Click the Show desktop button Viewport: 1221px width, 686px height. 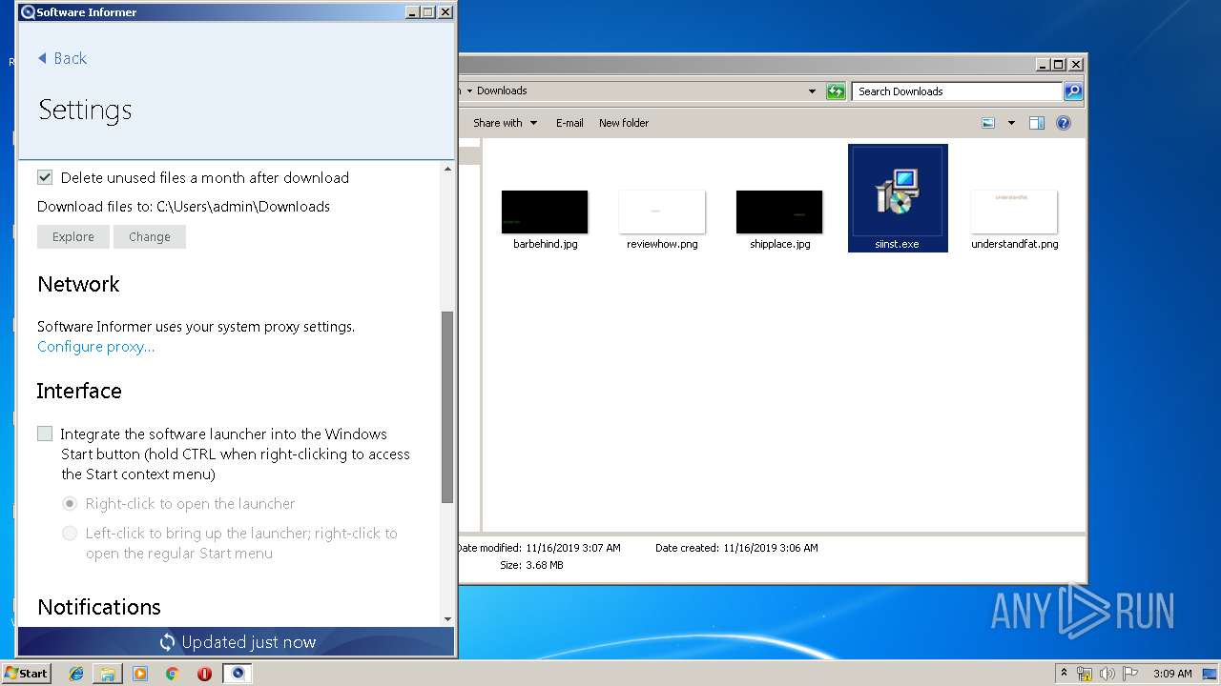pyautogui.click(x=1210, y=674)
